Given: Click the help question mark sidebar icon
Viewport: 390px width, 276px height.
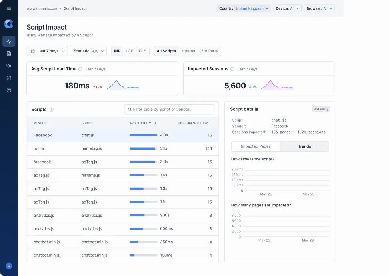Looking at the screenshot, I should [x=9, y=90].
